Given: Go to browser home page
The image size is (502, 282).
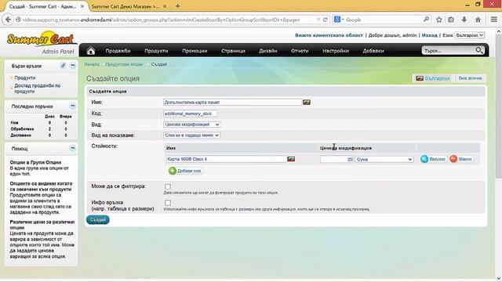Looking at the screenshot, I should 478,20.
